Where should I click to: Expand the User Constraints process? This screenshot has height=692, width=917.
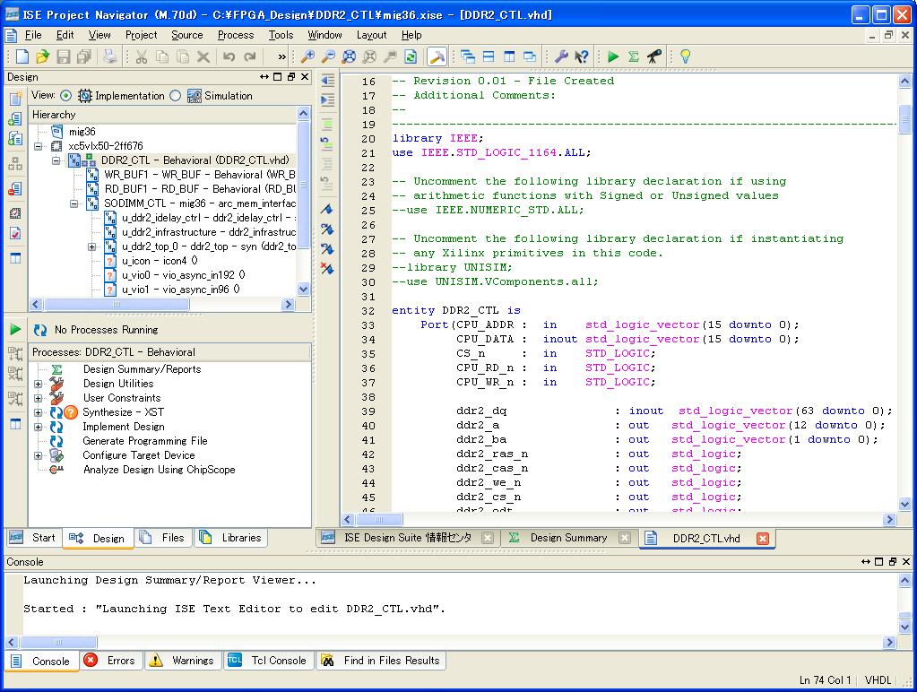click(x=38, y=398)
